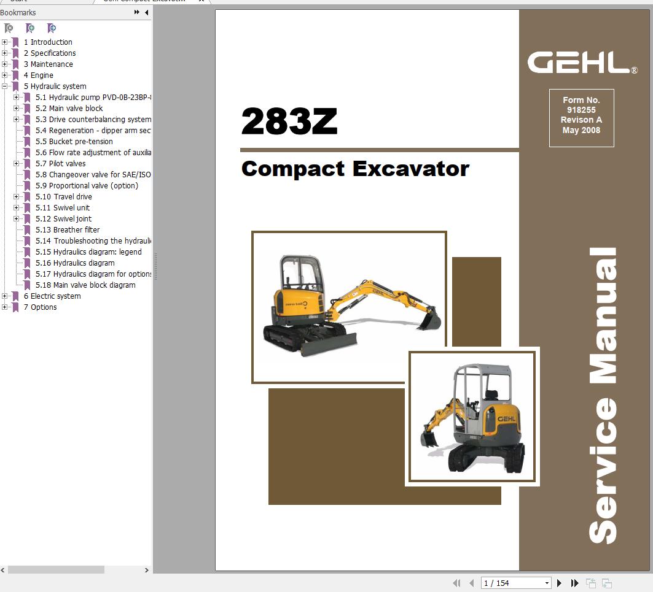This screenshot has height=592, width=653.
Task: Click the first page navigation icon
Action: [x=457, y=583]
